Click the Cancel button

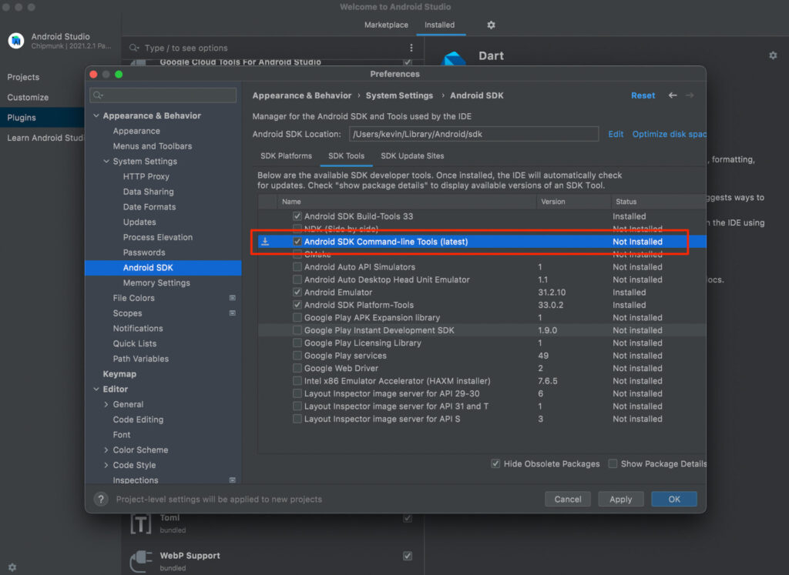click(568, 499)
